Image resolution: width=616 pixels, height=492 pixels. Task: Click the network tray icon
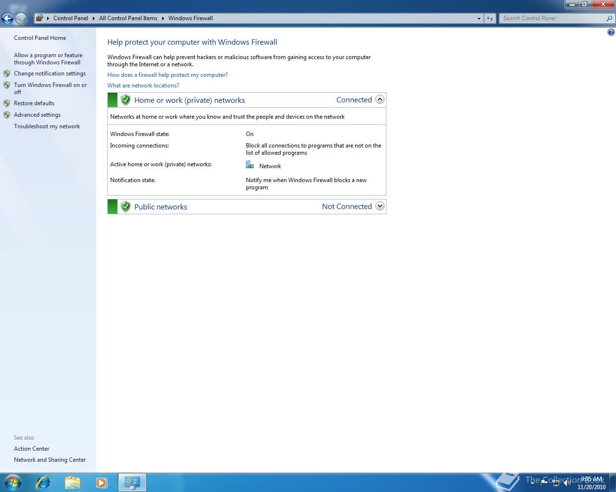click(x=556, y=483)
